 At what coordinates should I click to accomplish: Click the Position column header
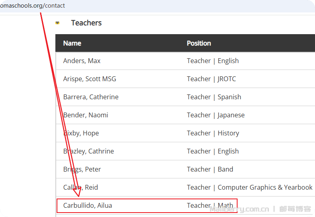tap(199, 43)
